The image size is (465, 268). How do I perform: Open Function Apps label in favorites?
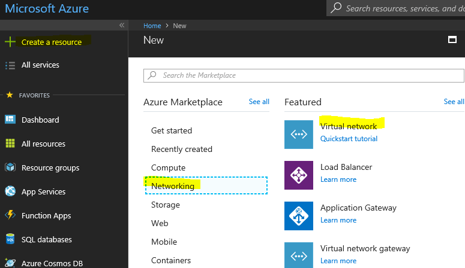(x=46, y=215)
